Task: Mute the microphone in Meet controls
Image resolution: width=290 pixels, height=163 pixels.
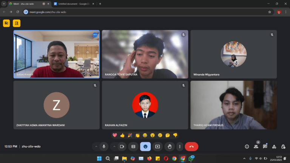Action: 104,146
